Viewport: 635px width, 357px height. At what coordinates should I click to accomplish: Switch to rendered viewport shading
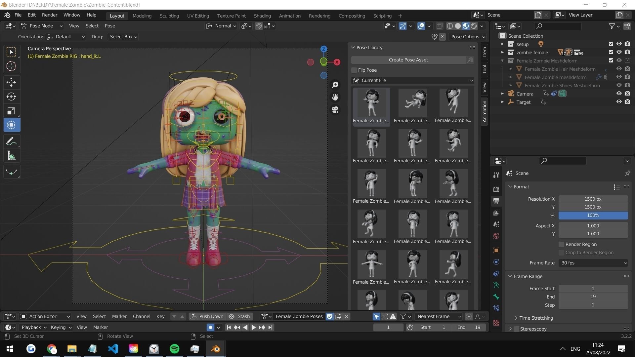tap(474, 26)
